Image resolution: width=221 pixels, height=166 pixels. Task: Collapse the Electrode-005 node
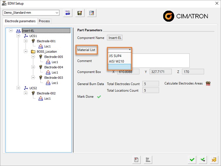(33, 57)
